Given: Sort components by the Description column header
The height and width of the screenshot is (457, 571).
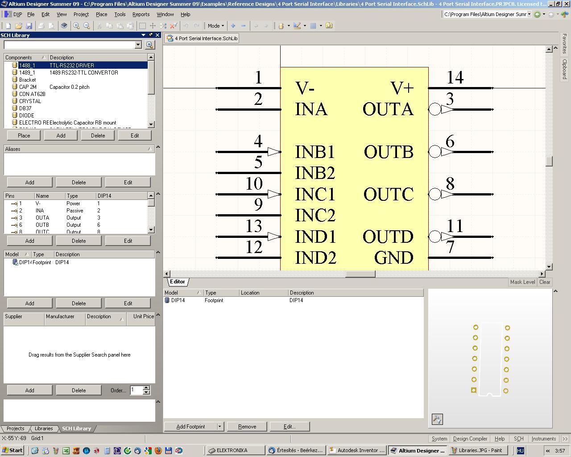Looking at the screenshot, I should 97,58.
